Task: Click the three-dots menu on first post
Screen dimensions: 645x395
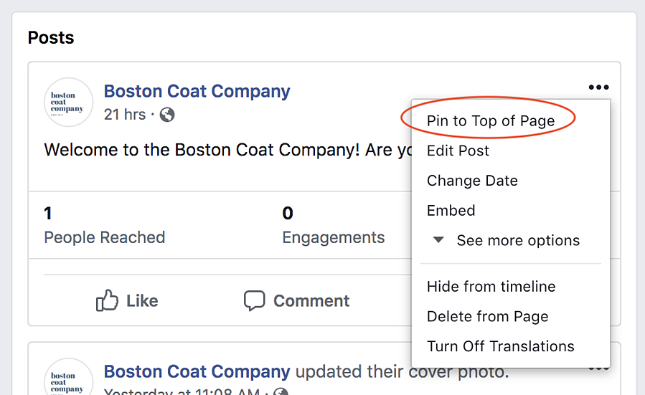Action: point(598,87)
